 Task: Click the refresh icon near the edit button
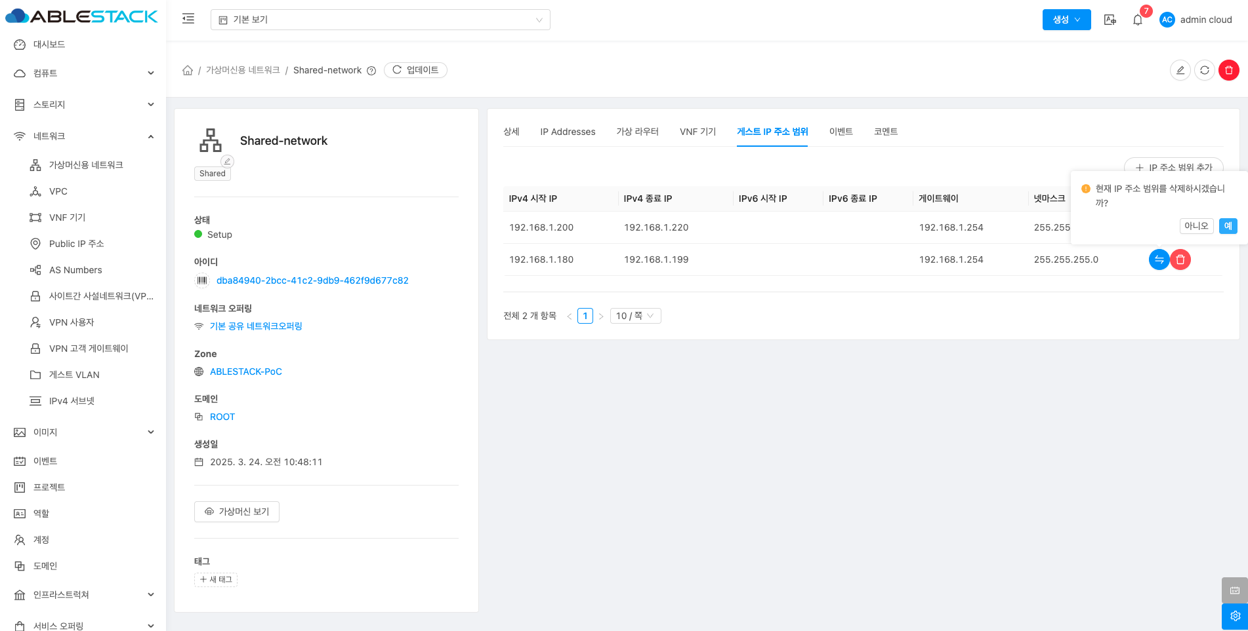(1204, 70)
